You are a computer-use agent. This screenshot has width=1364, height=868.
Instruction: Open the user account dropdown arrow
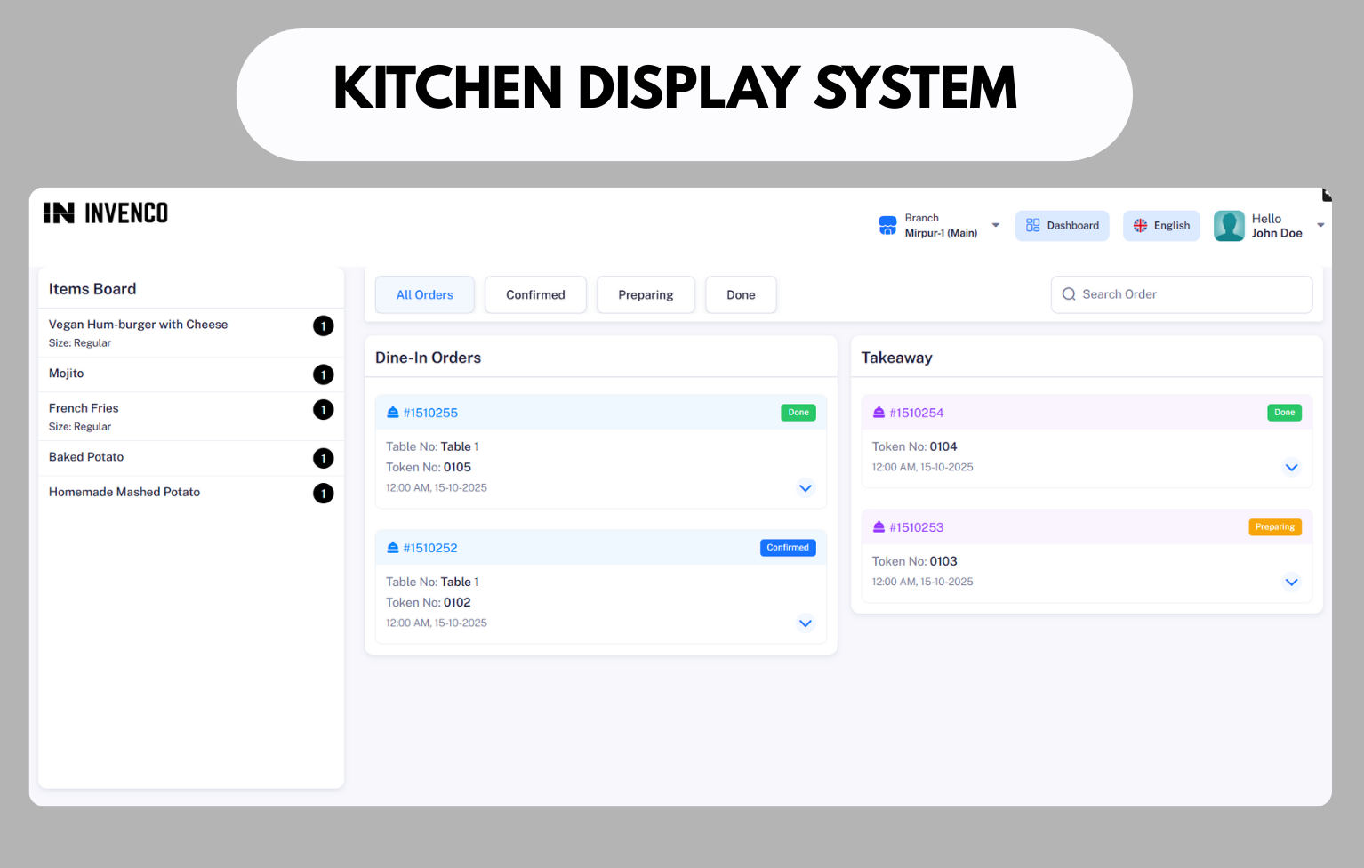point(1320,226)
